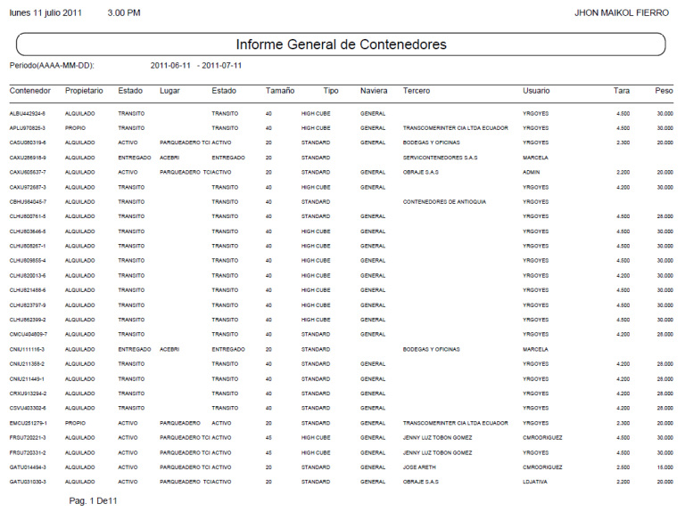The height and width of the screenshot is (512, 685).
Task: Click the Periodo(AAAA-MM-DD) label
Action: click(52, 66)
